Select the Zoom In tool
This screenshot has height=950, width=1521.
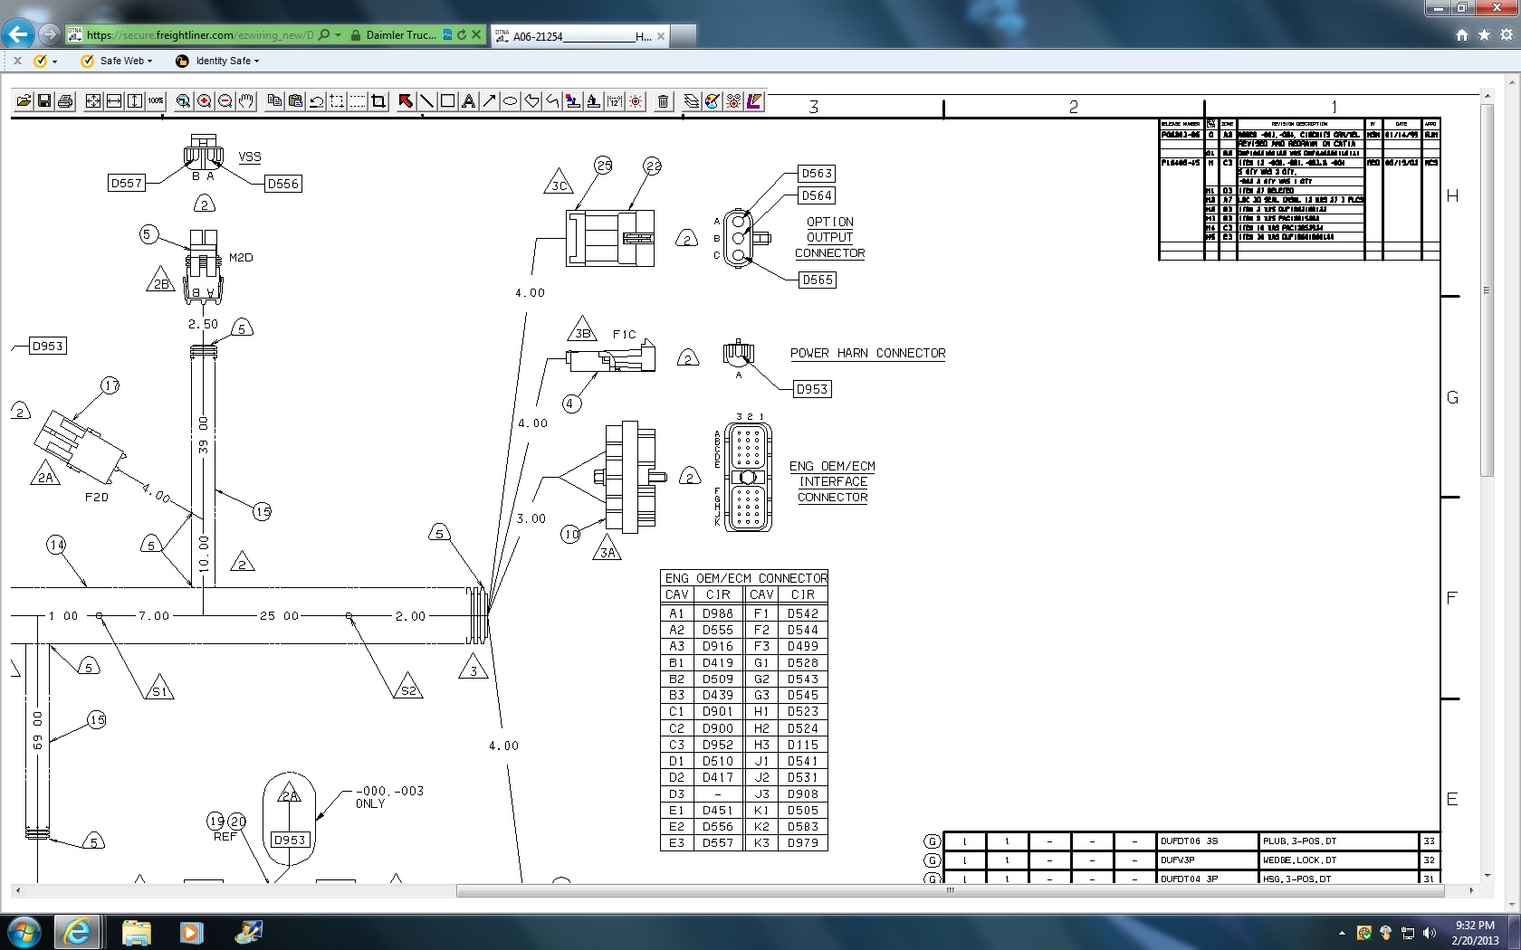tap(204, 101)
